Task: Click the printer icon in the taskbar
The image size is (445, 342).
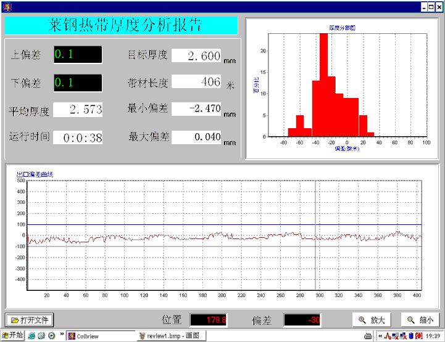Action: coord(368,336)
